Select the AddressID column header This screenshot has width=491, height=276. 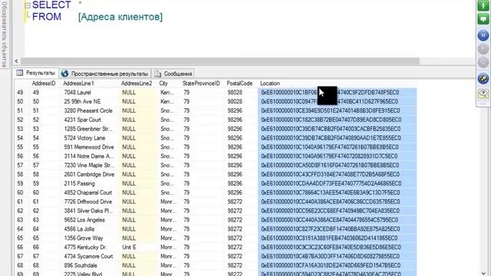44,84
